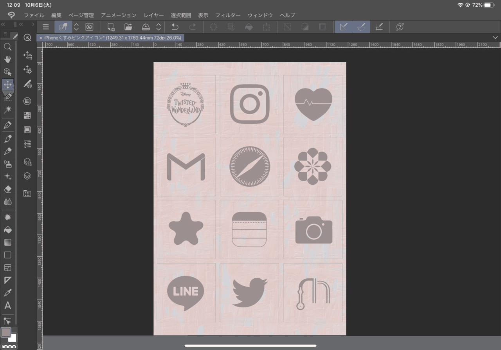The height and width of the screenshot is (350, 501).
Task: Open the hamburger menu in command bar
Action: [46, 27]
